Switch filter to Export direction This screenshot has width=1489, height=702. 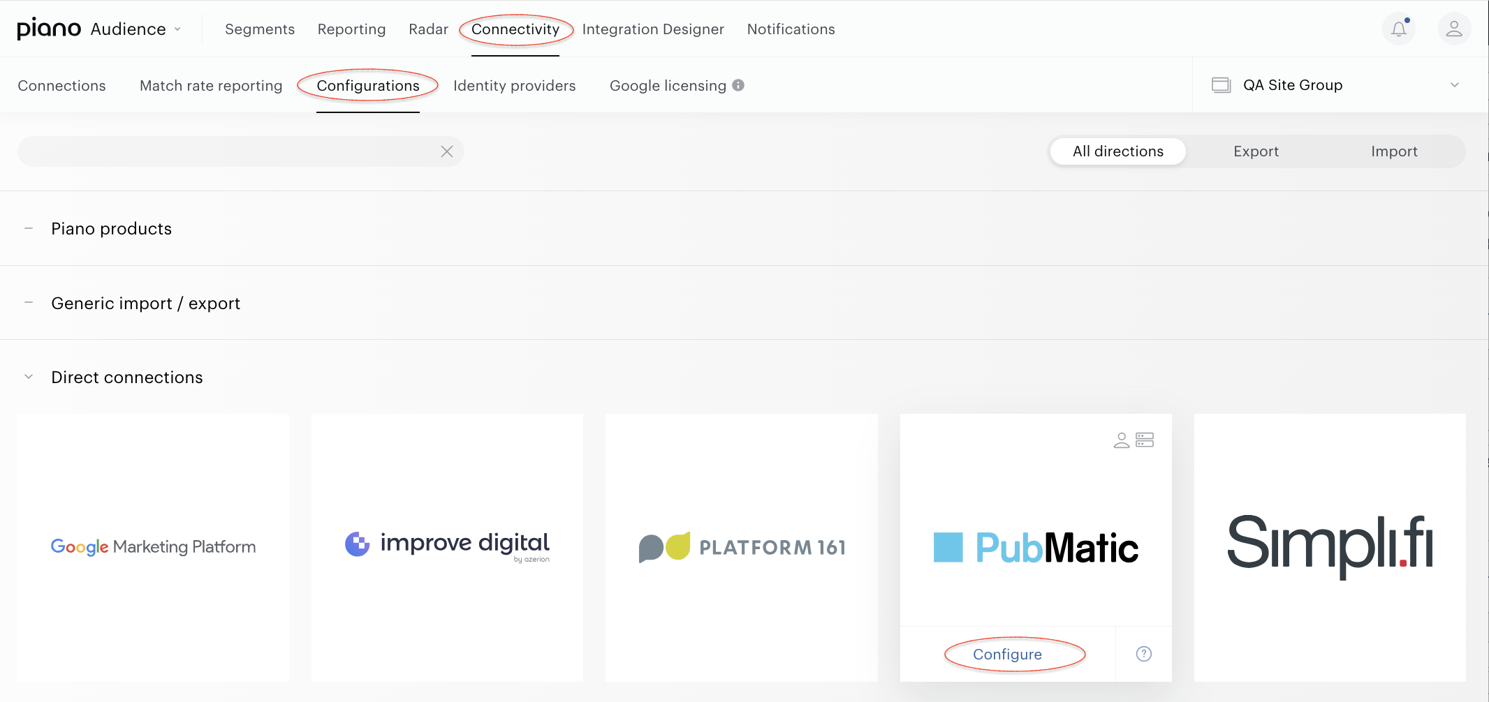[1256, 151]
